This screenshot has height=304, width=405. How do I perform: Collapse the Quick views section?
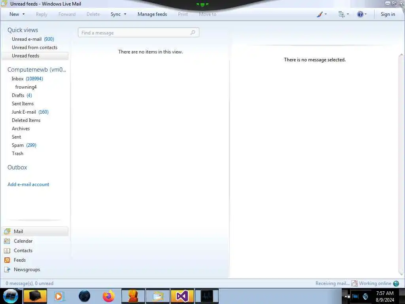click(x=23, y=30)
